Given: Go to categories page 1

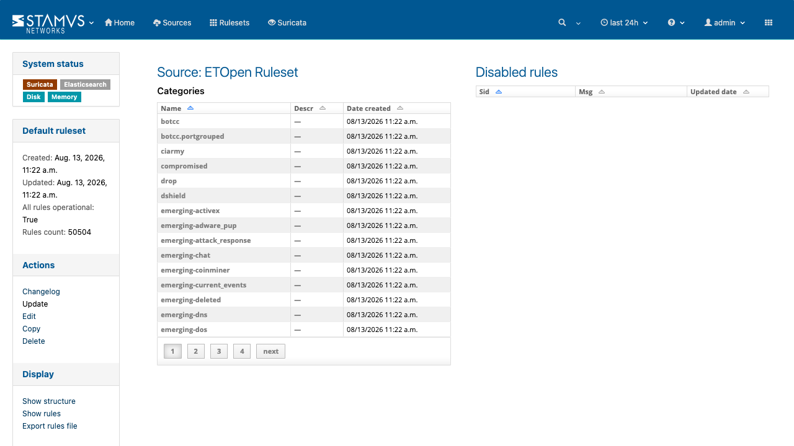Looking at the screenshot, I should coord(172,351).
